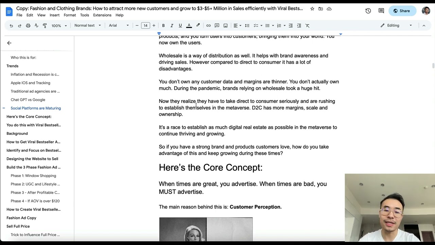The image size is (435, 245).
Task: Insert a link using chain icon
Action: [x=208, y=26]
